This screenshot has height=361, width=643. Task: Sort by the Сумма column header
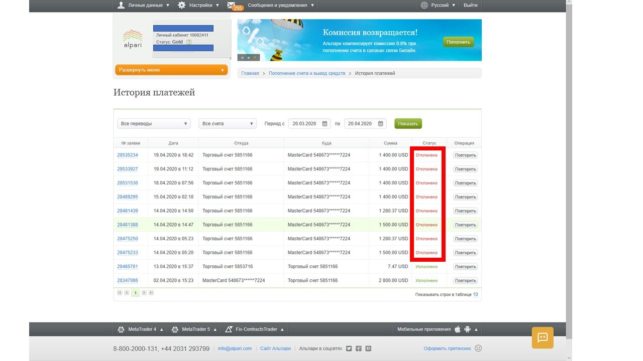(x=390, y=143)
